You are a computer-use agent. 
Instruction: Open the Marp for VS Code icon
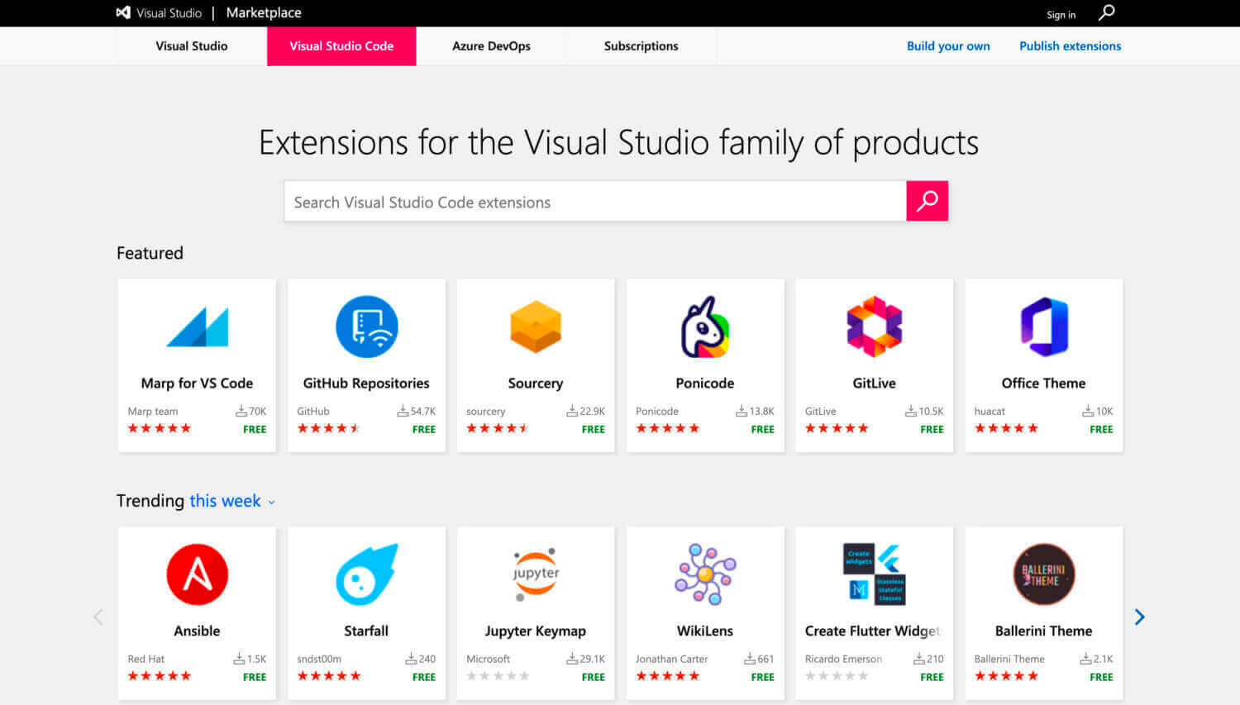(197, 326)
